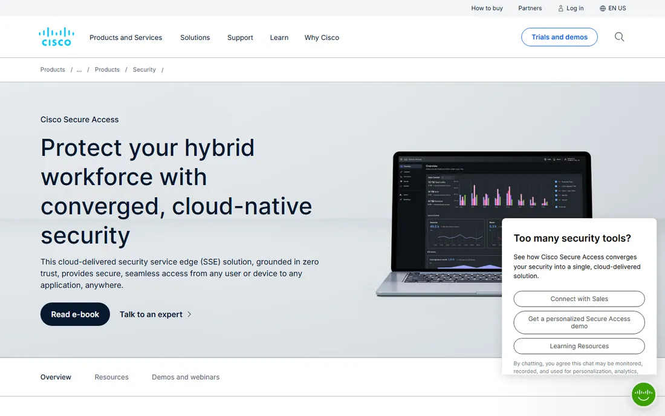Open the Partners link
The height and width of the screenshot is (416, 665).
click(530, 8)
